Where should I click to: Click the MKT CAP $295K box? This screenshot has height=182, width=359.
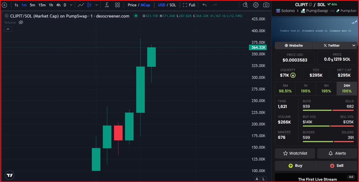[344, 73]
